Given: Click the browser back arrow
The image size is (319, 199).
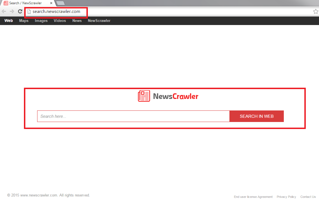Looking at the screenshot, I should [4, 12].
